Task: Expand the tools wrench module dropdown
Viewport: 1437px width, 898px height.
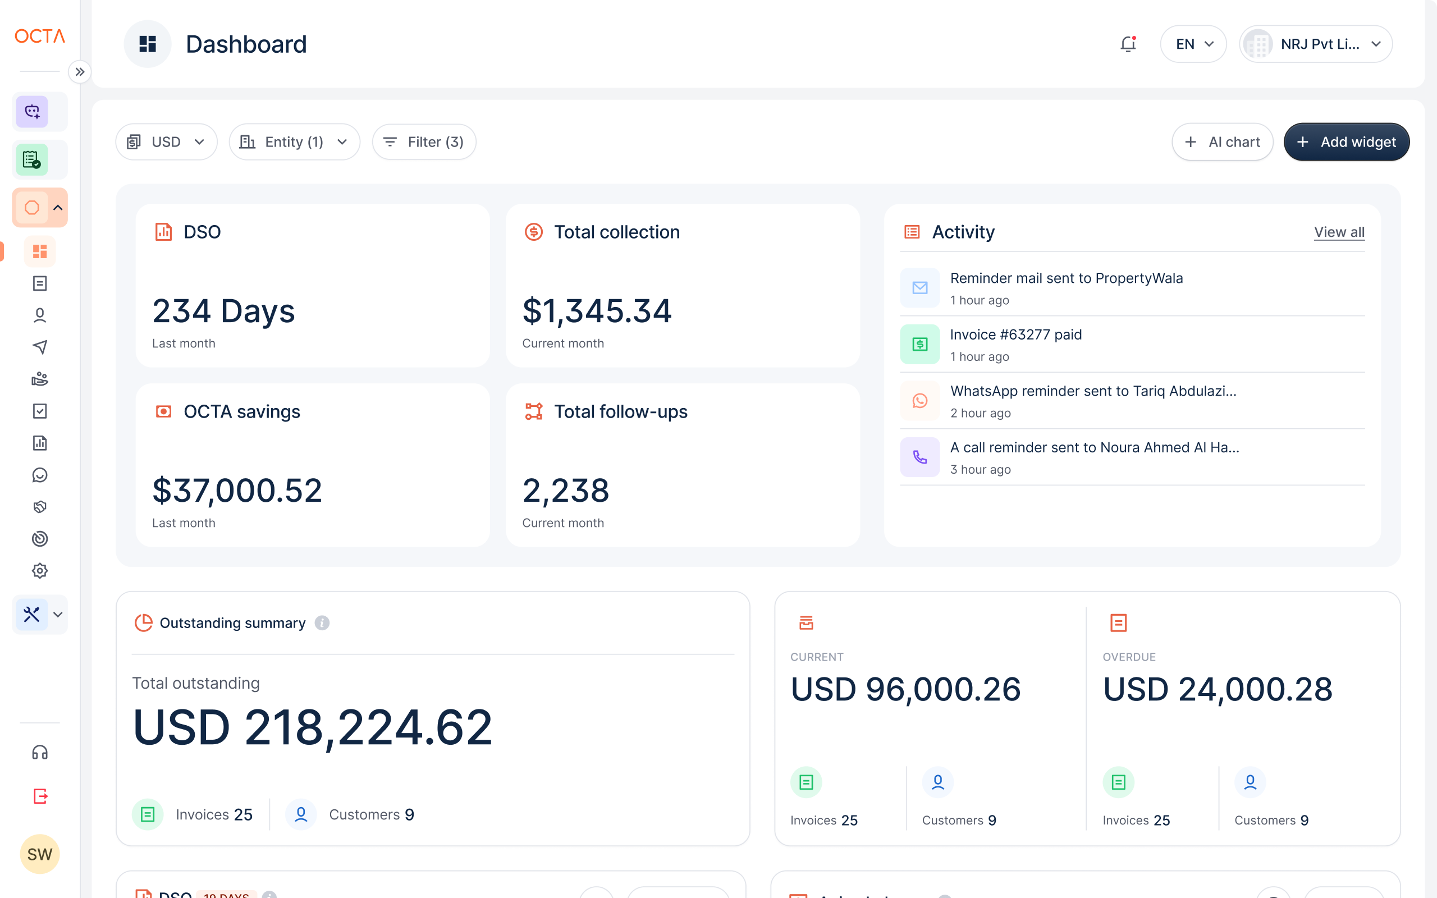Action: [58, 615]
